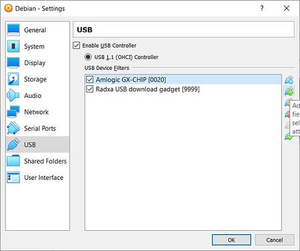The image size is (300, 251).
Task: Open the System settings page
Action: coord(38,46)
